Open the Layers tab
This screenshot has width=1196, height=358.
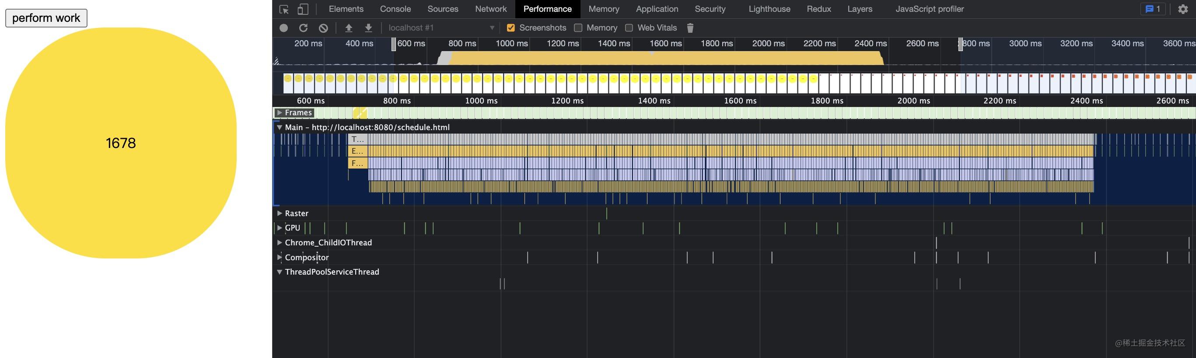click(x=860, y=9)
